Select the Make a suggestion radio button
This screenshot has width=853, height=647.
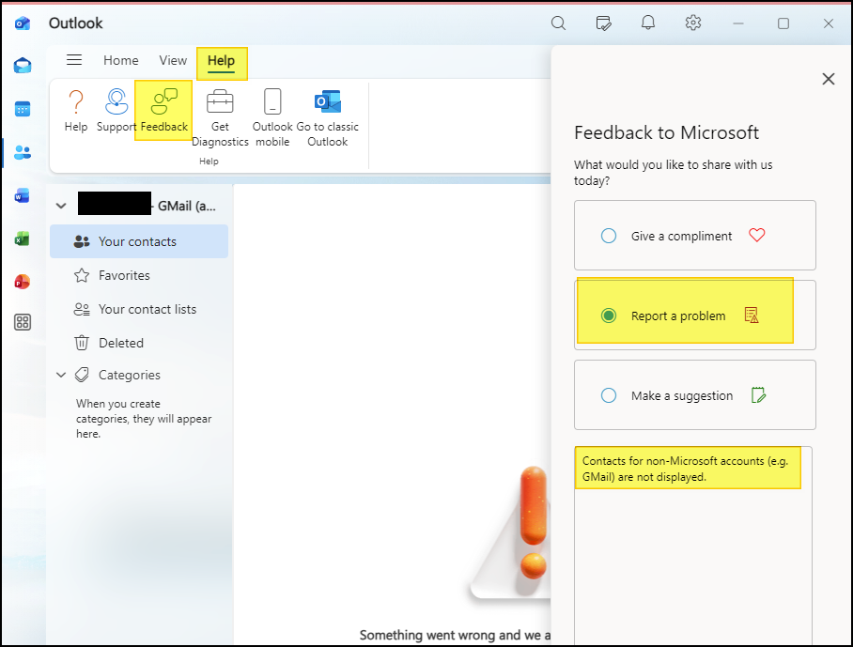609,395
